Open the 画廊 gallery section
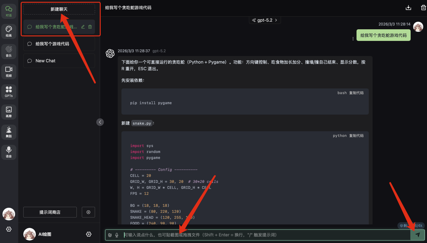Viewport: 427px width, 243px height. point(9,112)
